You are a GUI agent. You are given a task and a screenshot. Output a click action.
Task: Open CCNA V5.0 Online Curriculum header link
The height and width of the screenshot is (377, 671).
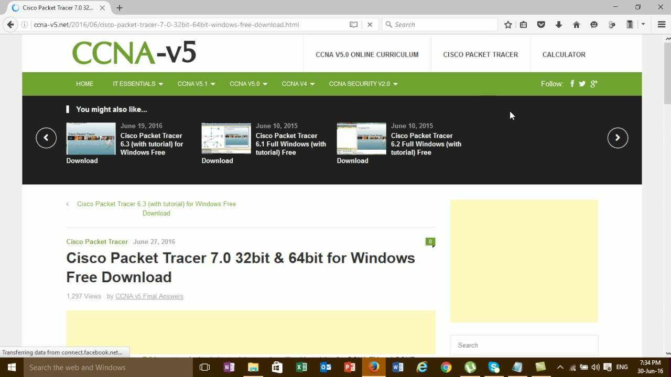367,54
